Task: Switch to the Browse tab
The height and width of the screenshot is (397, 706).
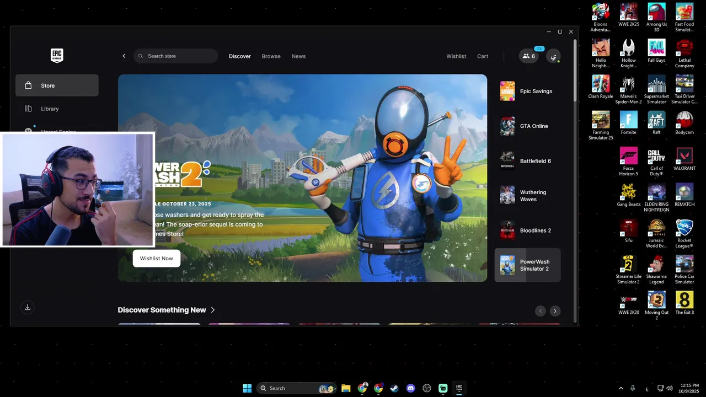Action: tap(271, 56)
